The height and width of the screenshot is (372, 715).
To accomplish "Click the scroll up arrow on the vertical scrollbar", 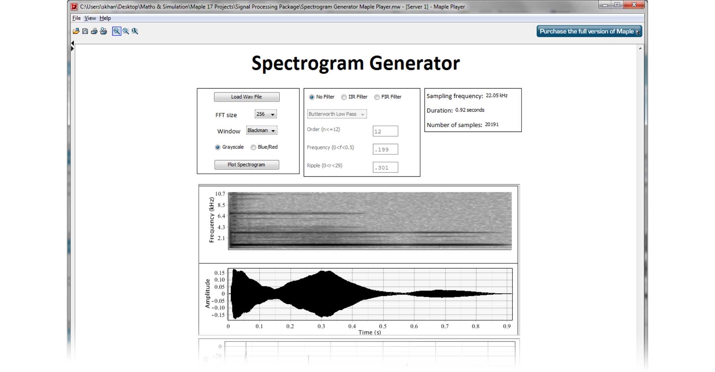I will tap(640, 48).
